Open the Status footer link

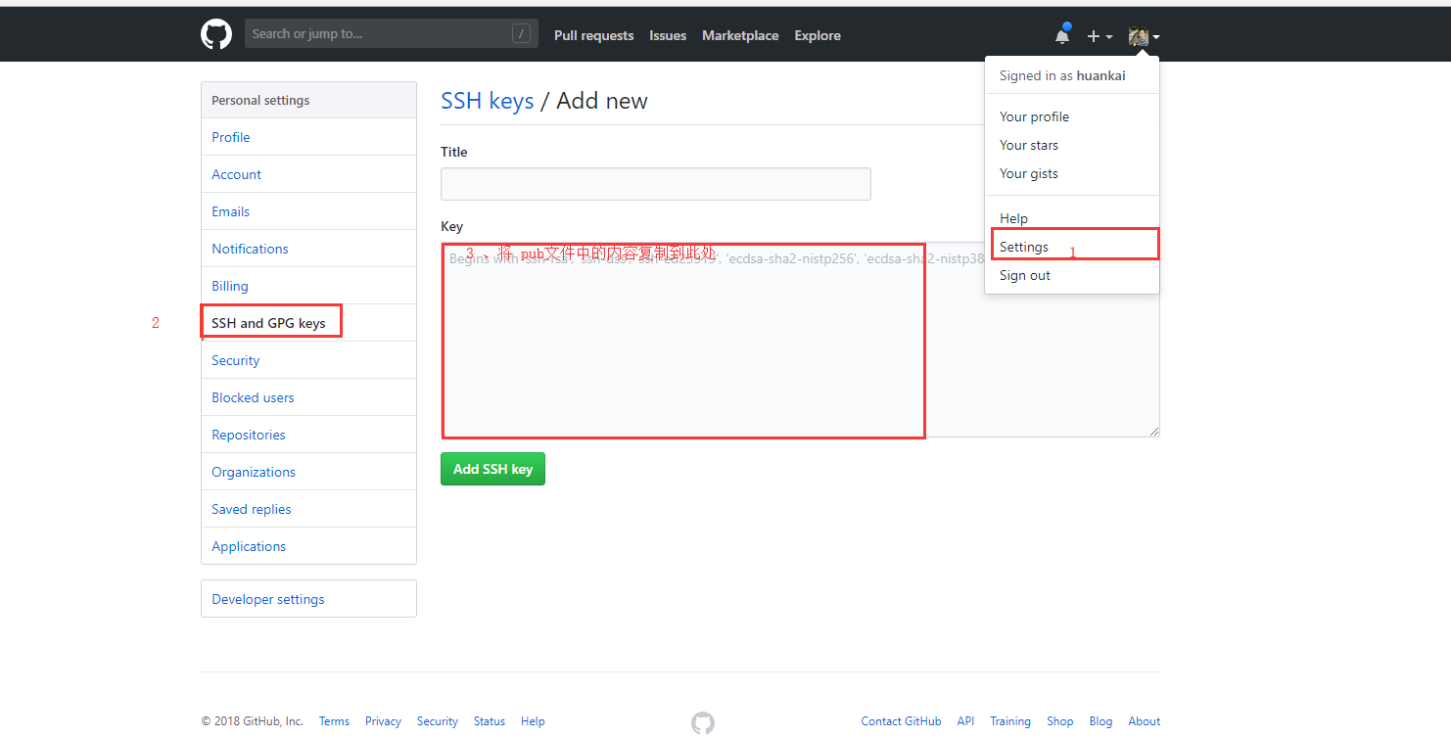pos(490,721)
